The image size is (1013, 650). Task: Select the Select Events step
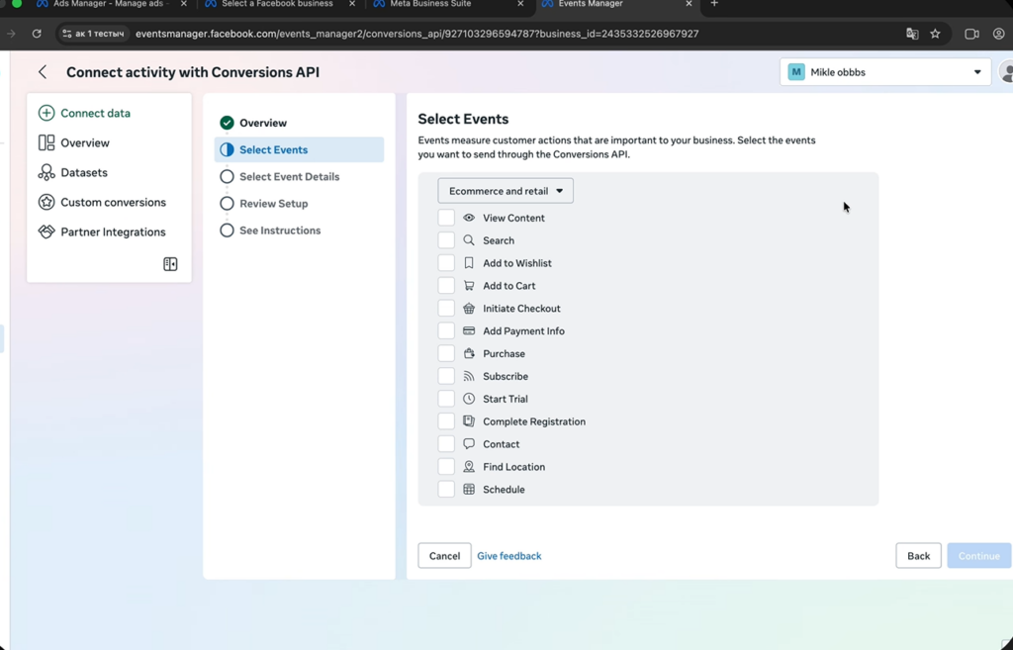[x=299, y=149]
